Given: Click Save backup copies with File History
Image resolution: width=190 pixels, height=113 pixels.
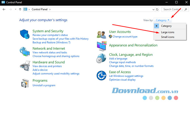Looking at the screenshot, I should 61,39.
